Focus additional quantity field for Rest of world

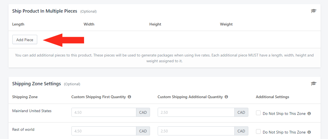(196, 131)
